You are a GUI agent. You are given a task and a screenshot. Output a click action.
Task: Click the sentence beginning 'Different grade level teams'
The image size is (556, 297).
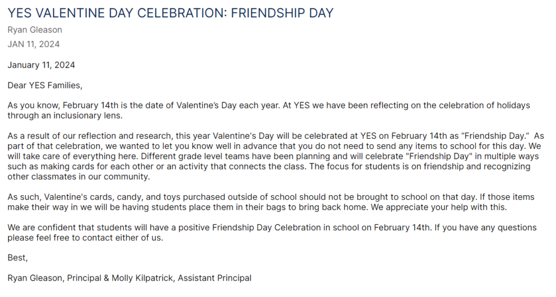pyautogui.click(x=271, y=156)
